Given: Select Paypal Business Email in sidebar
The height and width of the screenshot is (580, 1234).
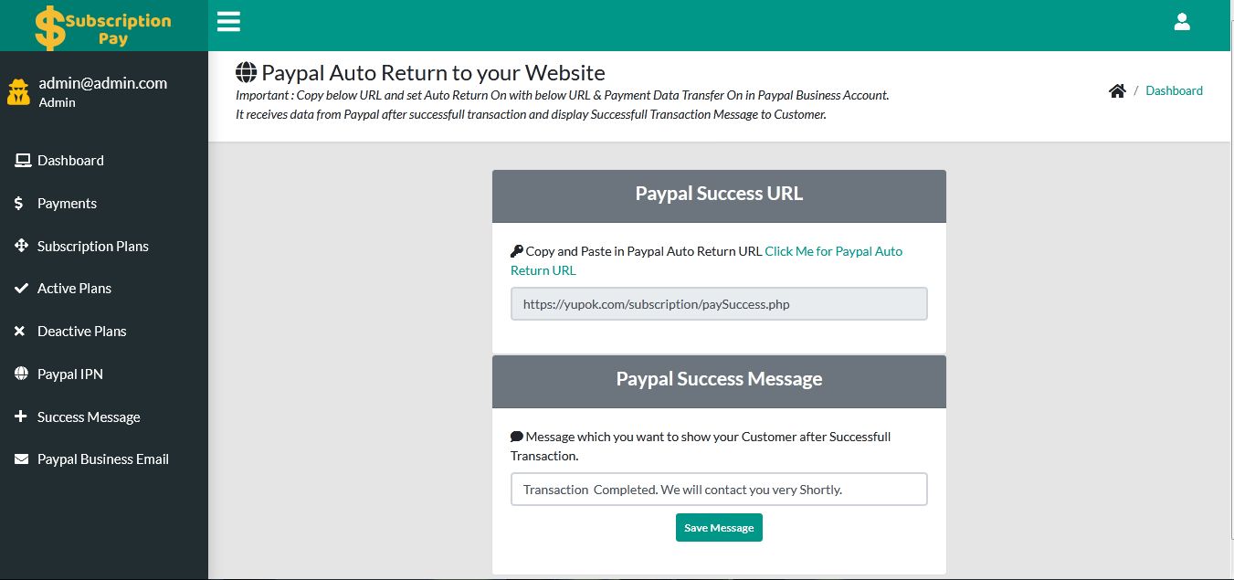Looking at the screenshot, I should coord(102,459).
